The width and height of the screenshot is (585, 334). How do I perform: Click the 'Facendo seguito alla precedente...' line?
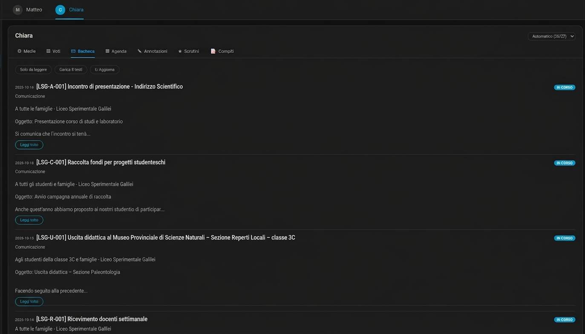[51, 291]
